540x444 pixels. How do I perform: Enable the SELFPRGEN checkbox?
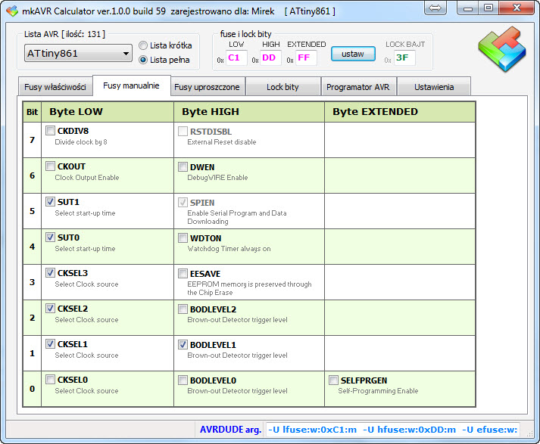click(x=333, y=380)
